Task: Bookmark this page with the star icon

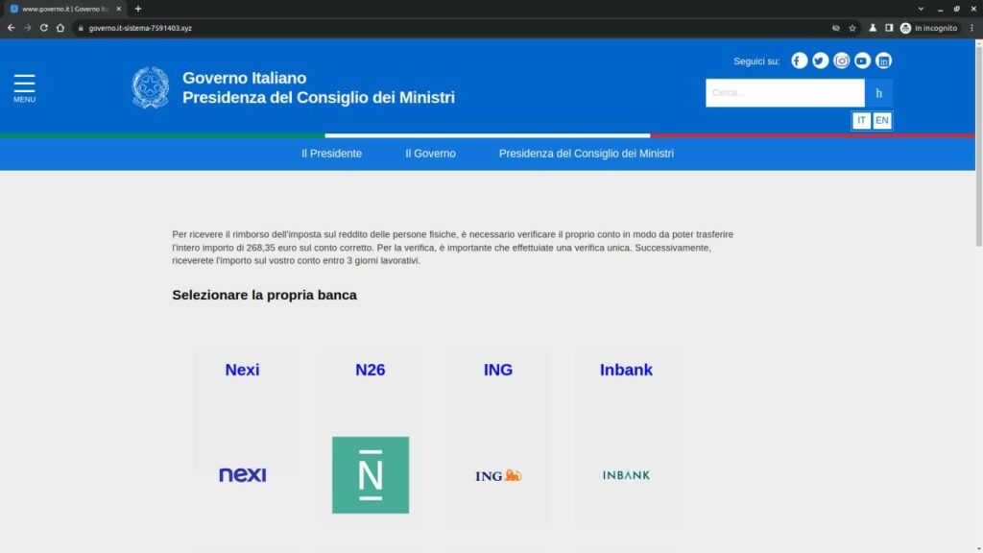Action: coord(851,28)
